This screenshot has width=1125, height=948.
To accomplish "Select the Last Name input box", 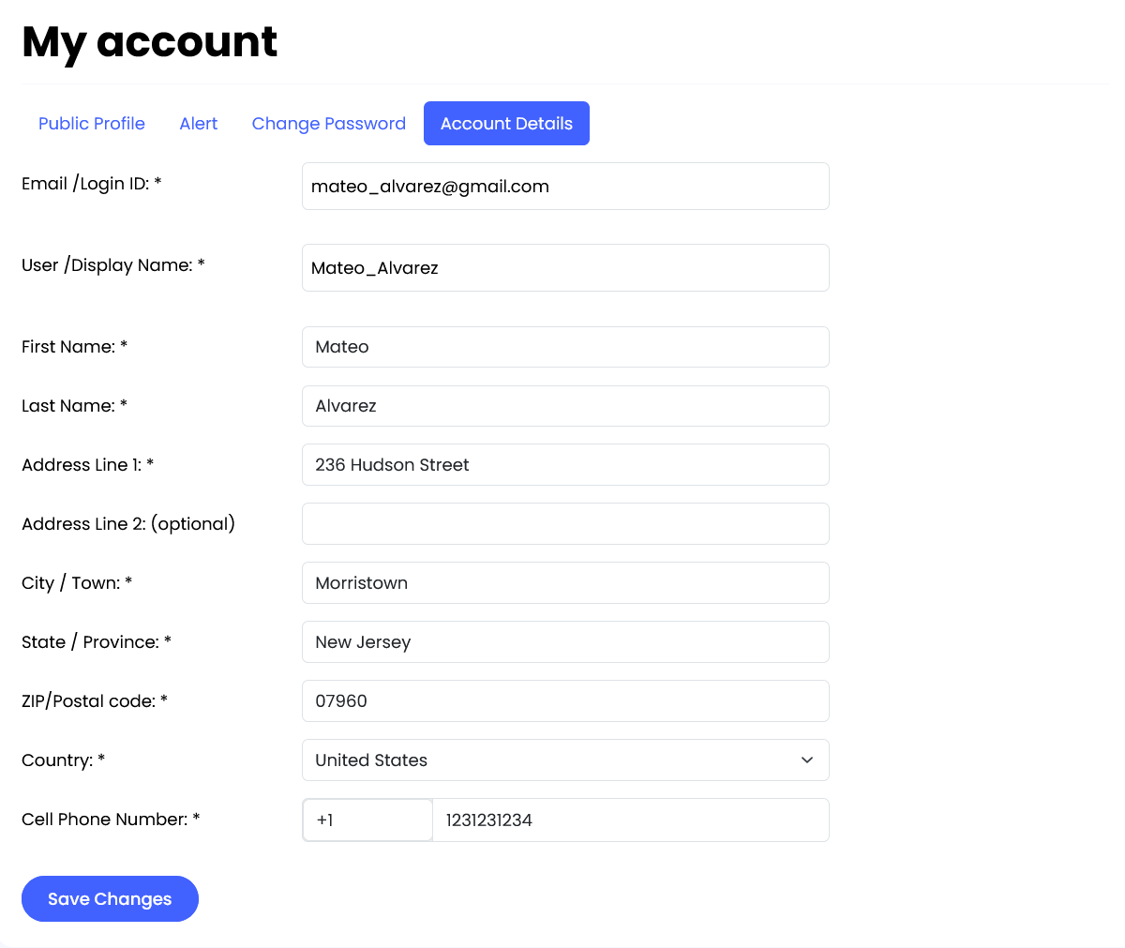I will point(564,406).
